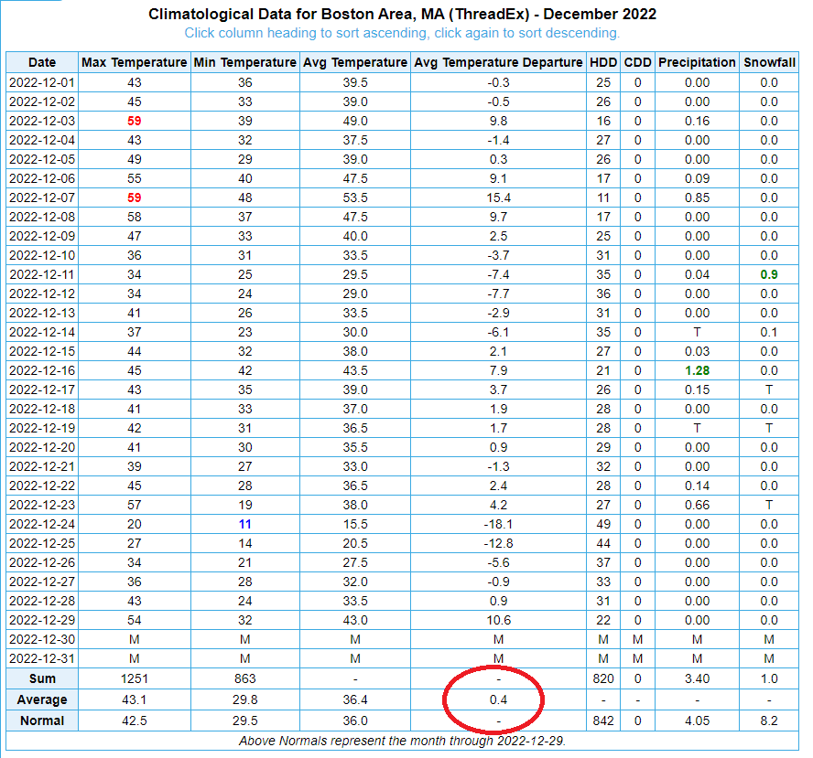This screenshot has height=758, width=813.
Task: Sort by Snowfall column heading
Action: pyautogui.click(x=769, y=63)
